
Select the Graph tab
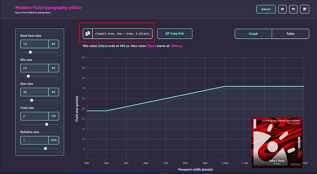pyautogui.click(x=253, y=34)
